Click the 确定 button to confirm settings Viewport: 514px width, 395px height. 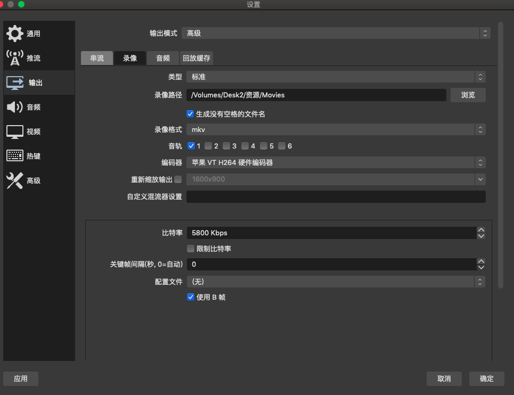[x=486, y=378]
